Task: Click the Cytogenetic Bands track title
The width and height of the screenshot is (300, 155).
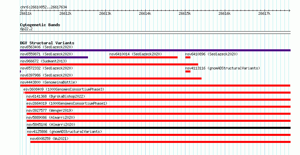Action: point(40,25)
